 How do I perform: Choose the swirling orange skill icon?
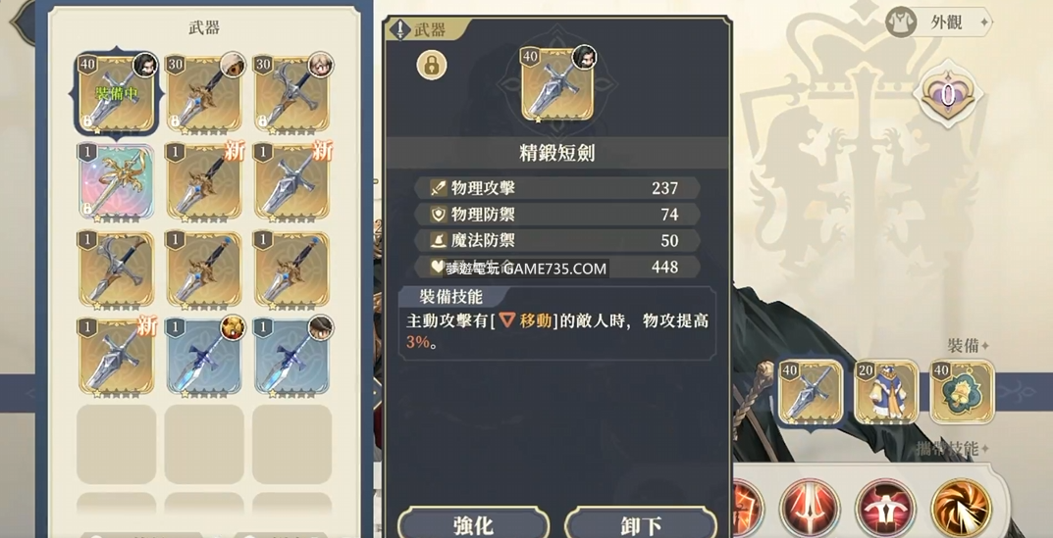coord(961,508)
